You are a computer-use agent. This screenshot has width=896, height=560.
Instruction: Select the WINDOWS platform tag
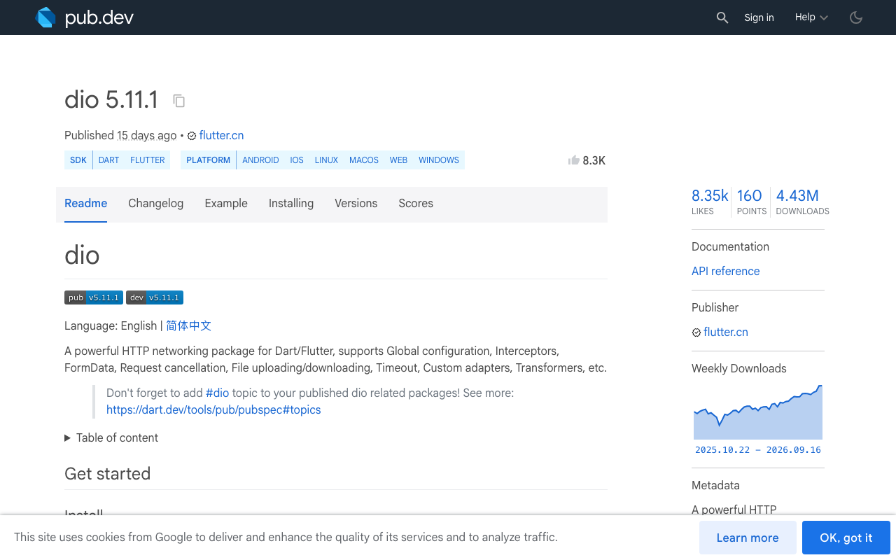[x=439, y=160]
